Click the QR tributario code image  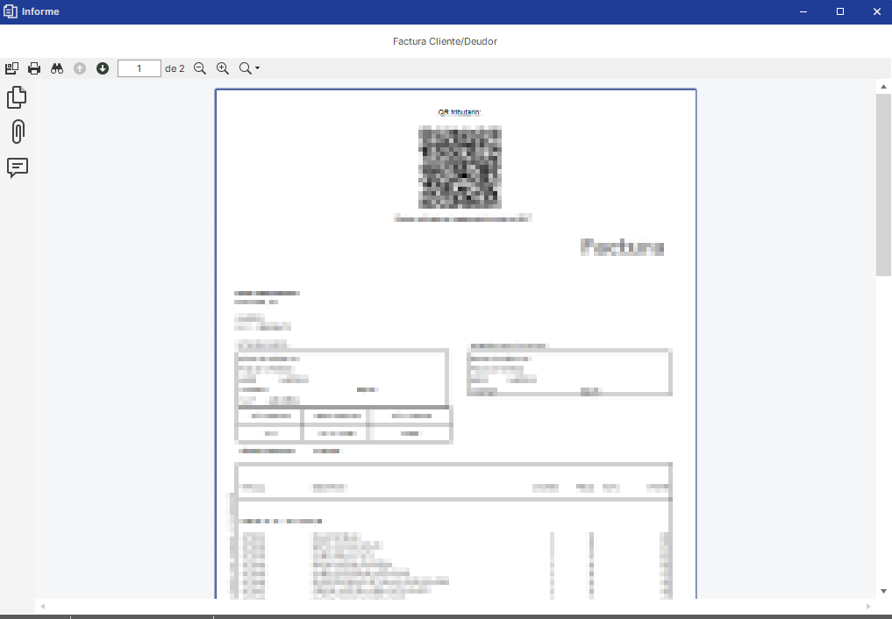click(x=460, y=167)
